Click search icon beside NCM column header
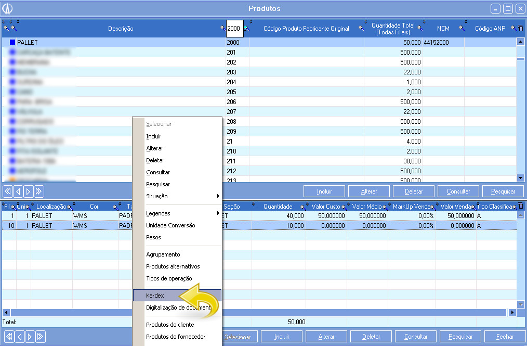The width and height of the screenshot is (527, 346). [462, 29]
